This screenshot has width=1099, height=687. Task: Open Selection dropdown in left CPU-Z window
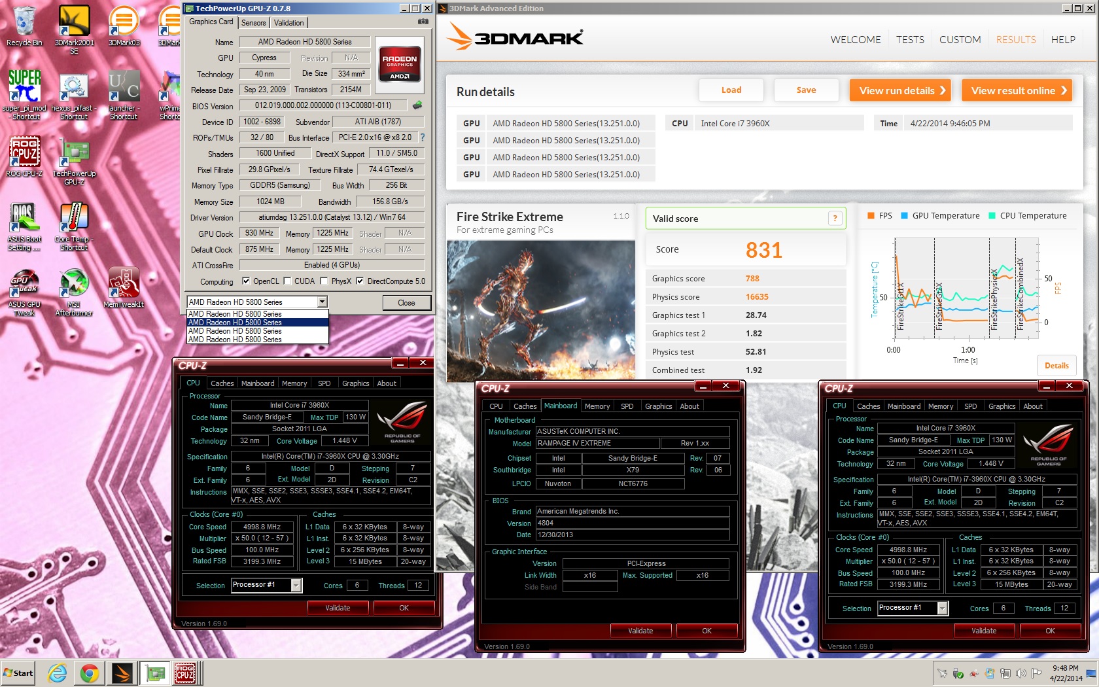click(296, 585)
